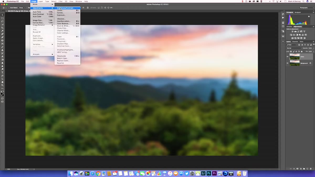Hide the Background layer

coord(287,63)
